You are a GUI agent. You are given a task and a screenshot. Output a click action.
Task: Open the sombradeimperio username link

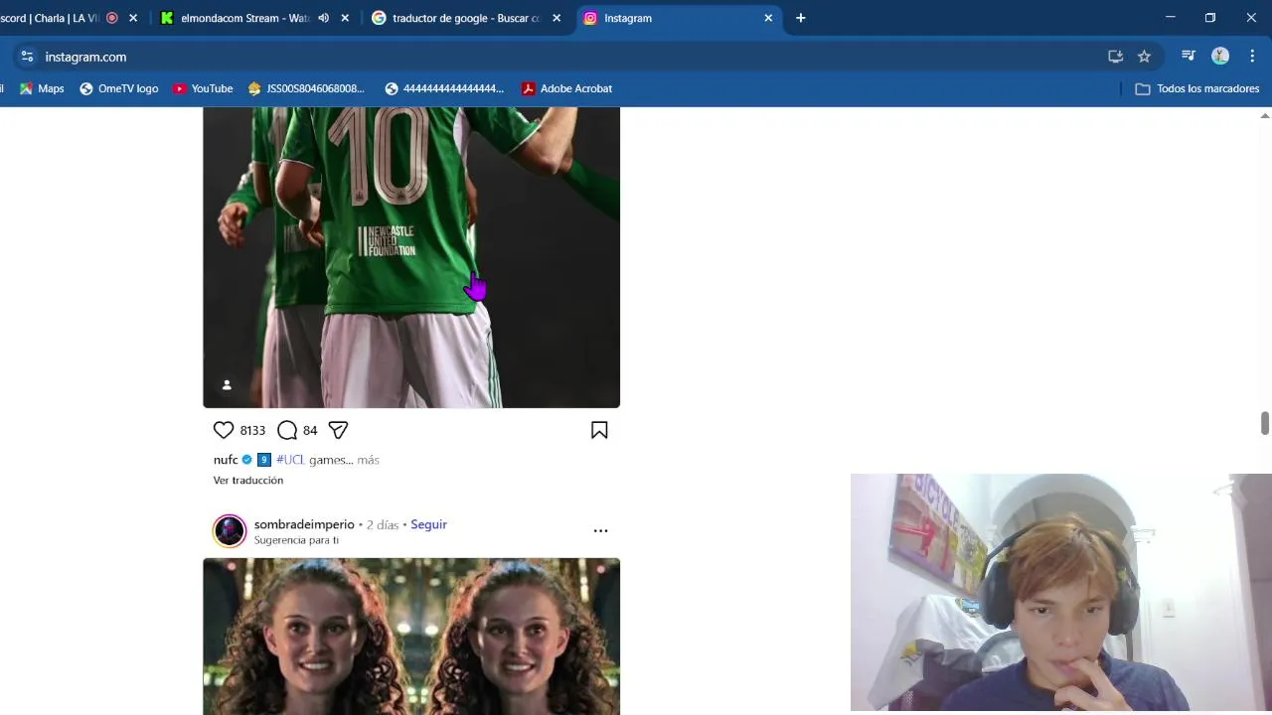[304, 524]
